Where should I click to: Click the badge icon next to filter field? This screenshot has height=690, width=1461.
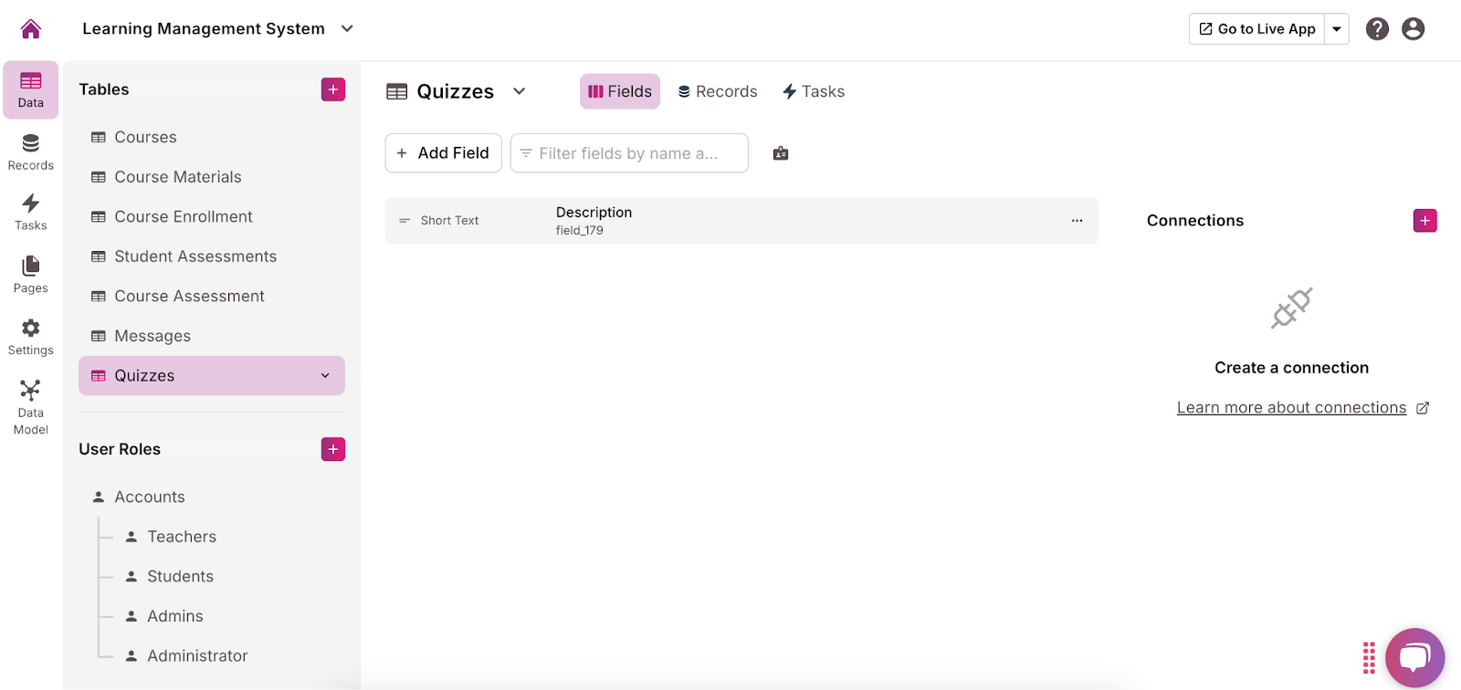click(x=781, y=153)
